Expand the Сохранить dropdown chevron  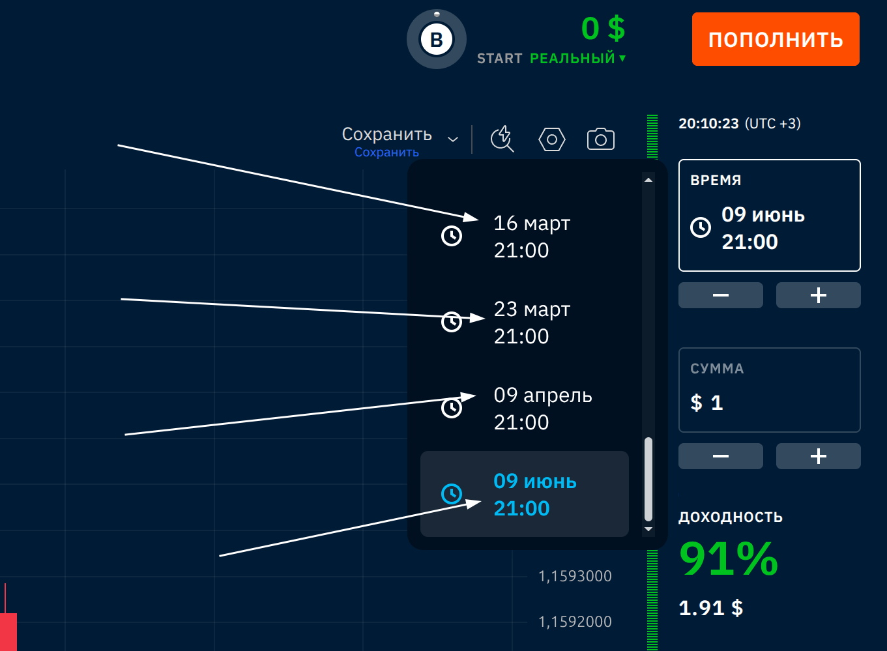[x=452, y=139]
